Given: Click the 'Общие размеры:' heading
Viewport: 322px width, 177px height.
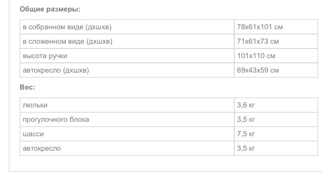Looking at the screenshot, I should (50, 9).
